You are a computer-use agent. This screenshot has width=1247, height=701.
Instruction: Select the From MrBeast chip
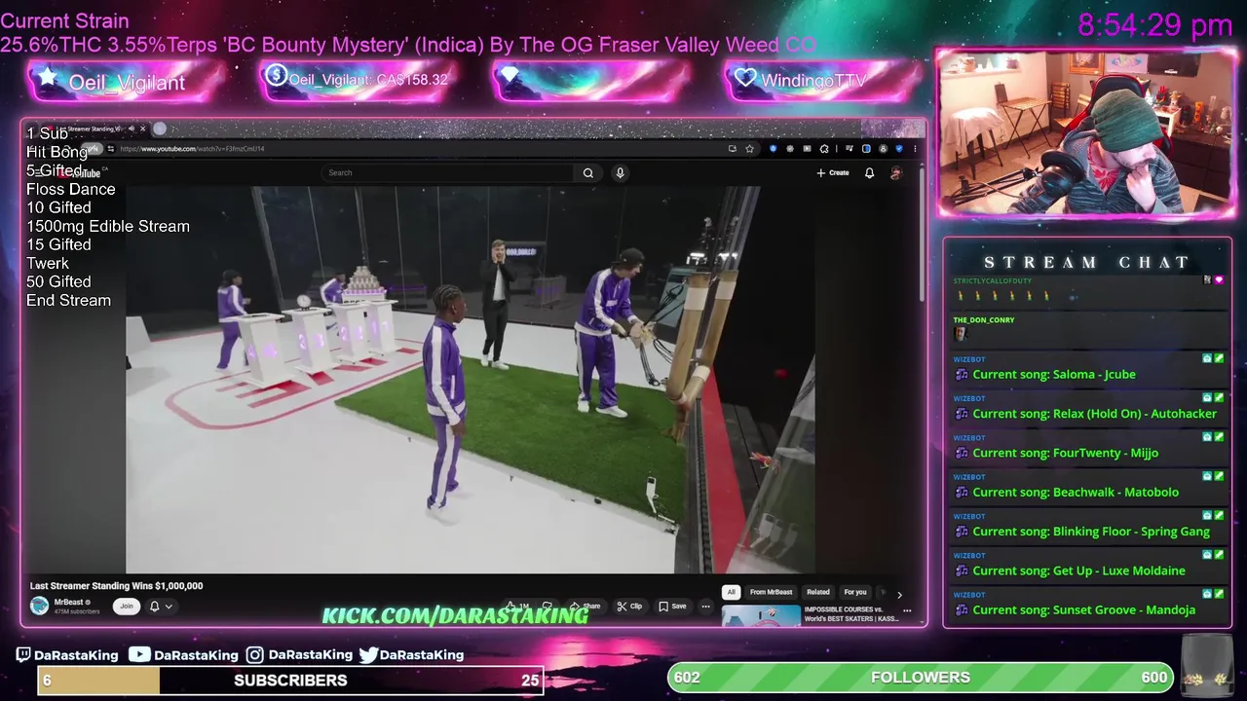click(x=772, y=592)
